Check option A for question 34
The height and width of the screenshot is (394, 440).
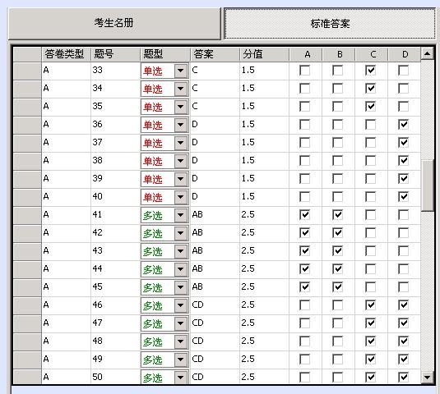pos(305,89)
